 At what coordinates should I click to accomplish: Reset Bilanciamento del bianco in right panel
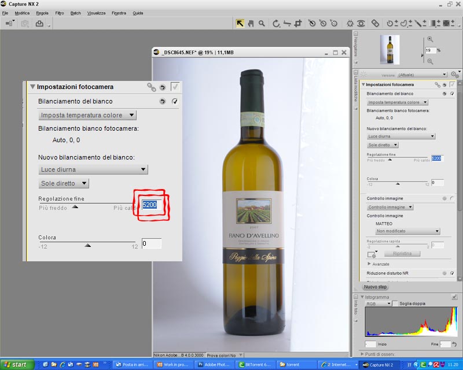[x=444, y=94]
